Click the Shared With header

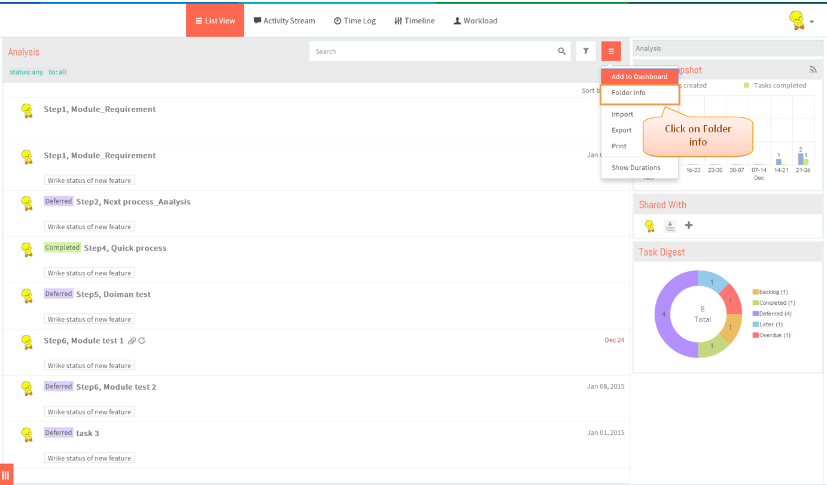point(662,205)
